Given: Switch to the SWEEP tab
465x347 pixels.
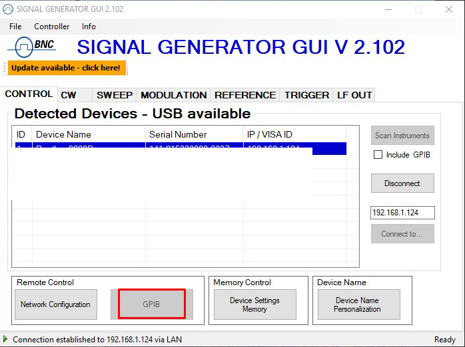Looking at the screenshot, I should pyautogui.click(x=114, y=95).
